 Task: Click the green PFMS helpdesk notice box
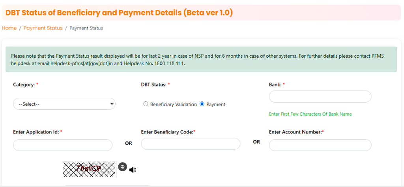tap(201, 60)
